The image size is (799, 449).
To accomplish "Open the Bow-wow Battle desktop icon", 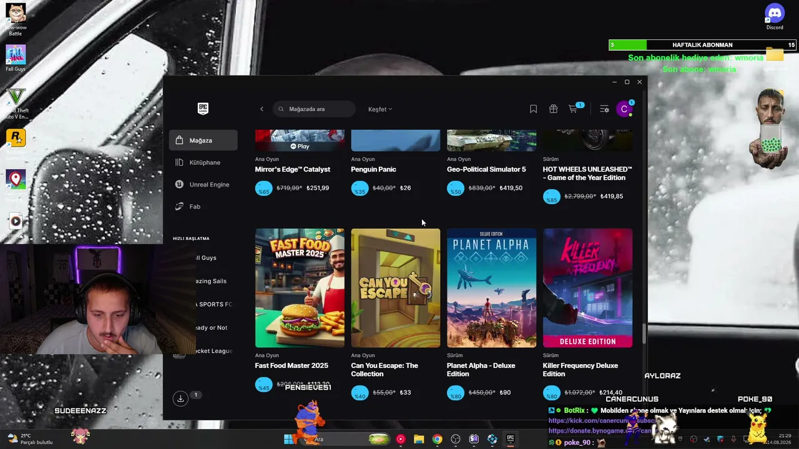I will click(16, 19).
